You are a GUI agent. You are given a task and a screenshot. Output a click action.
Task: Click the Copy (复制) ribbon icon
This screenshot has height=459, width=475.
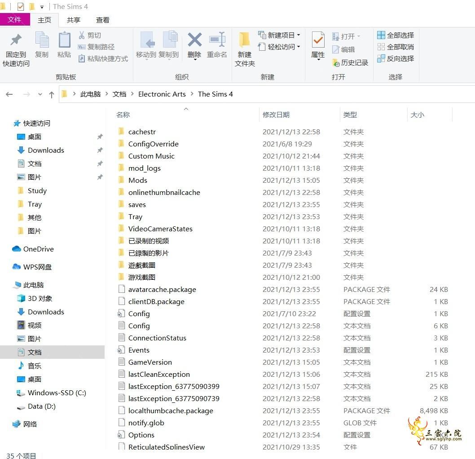[x=42, y=40]
